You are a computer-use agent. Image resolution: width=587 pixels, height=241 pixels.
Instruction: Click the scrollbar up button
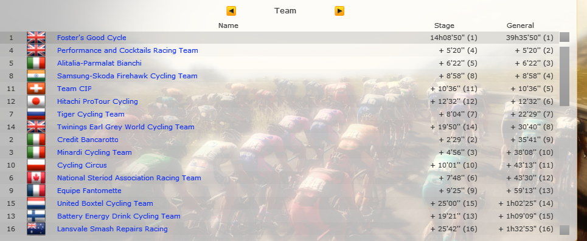click(x=564, y=37)
